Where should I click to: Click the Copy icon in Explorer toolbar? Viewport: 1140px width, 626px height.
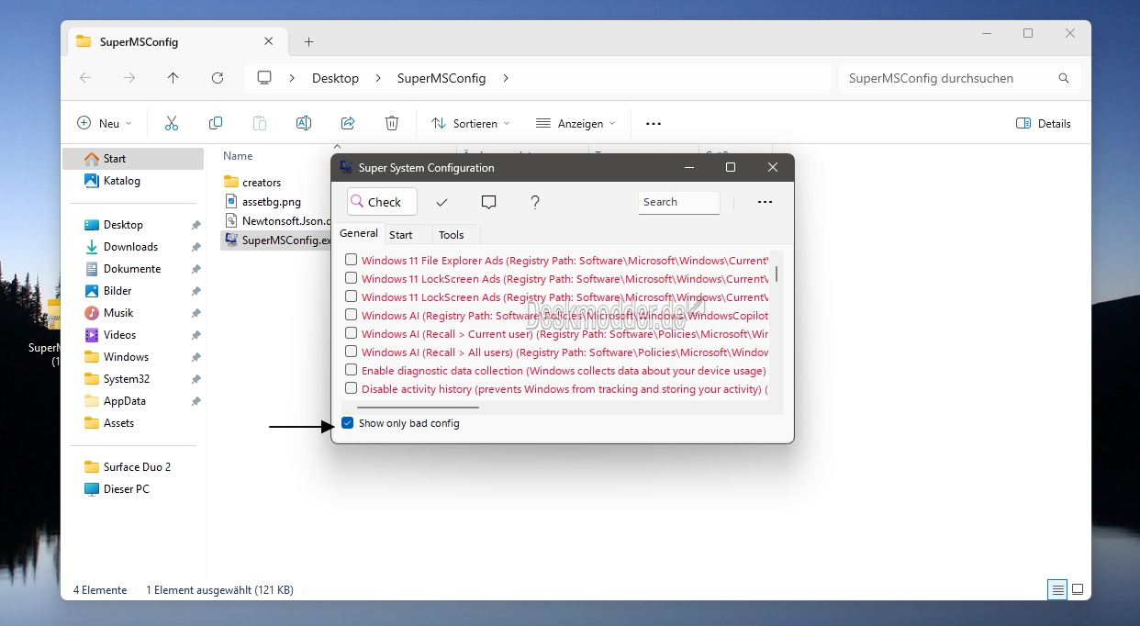(216, 123)
